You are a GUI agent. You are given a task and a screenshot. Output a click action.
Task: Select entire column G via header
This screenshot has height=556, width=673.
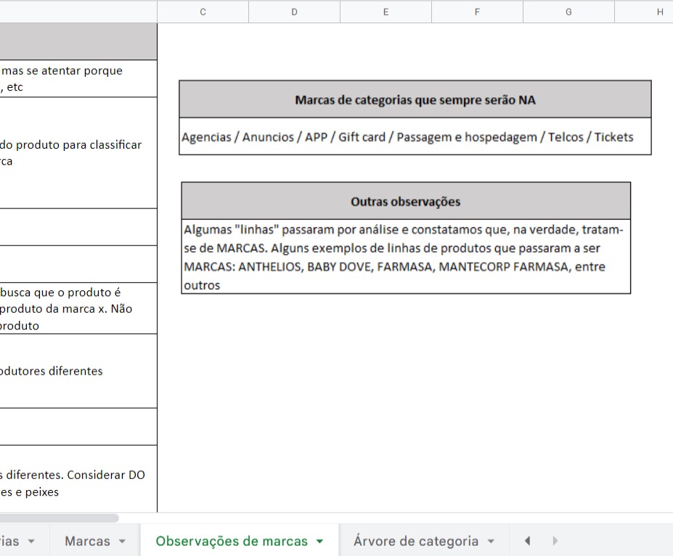click(x=568, y=12)
